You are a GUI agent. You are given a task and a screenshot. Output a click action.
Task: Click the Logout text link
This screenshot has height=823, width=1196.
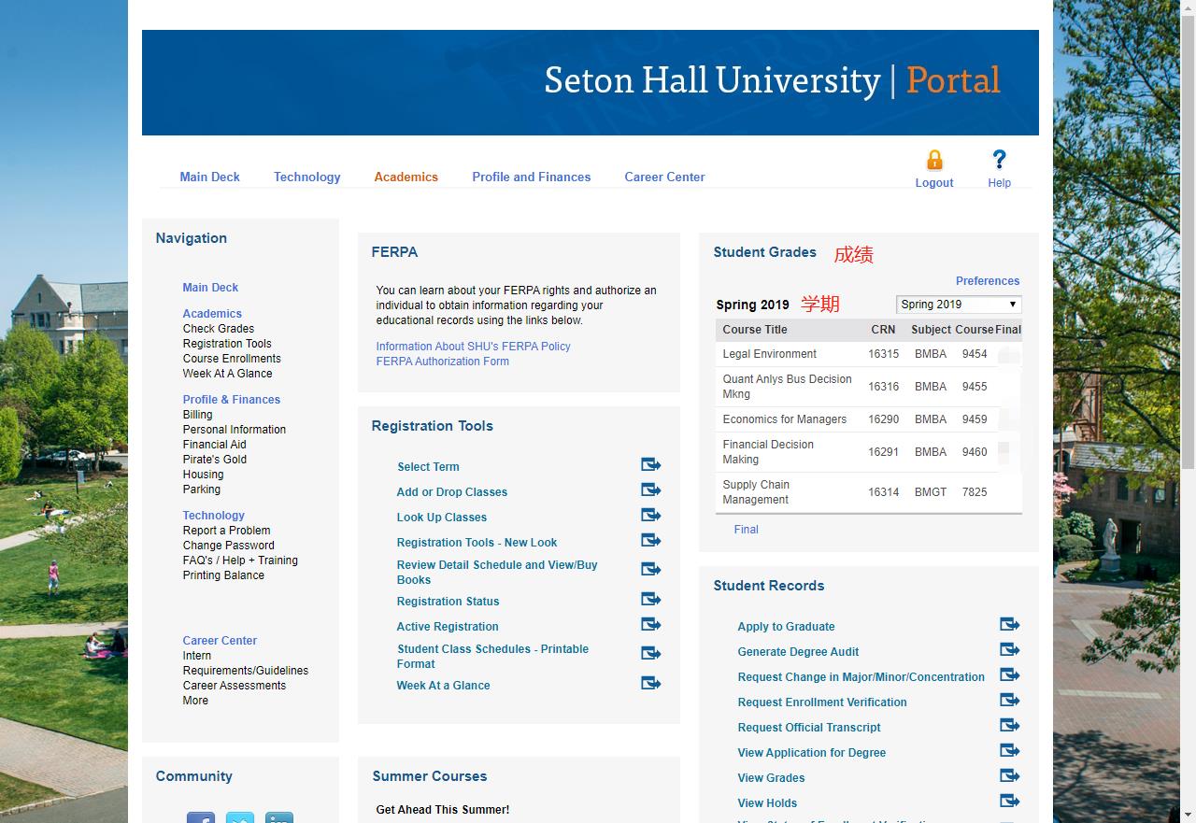[x=934, y=183]
